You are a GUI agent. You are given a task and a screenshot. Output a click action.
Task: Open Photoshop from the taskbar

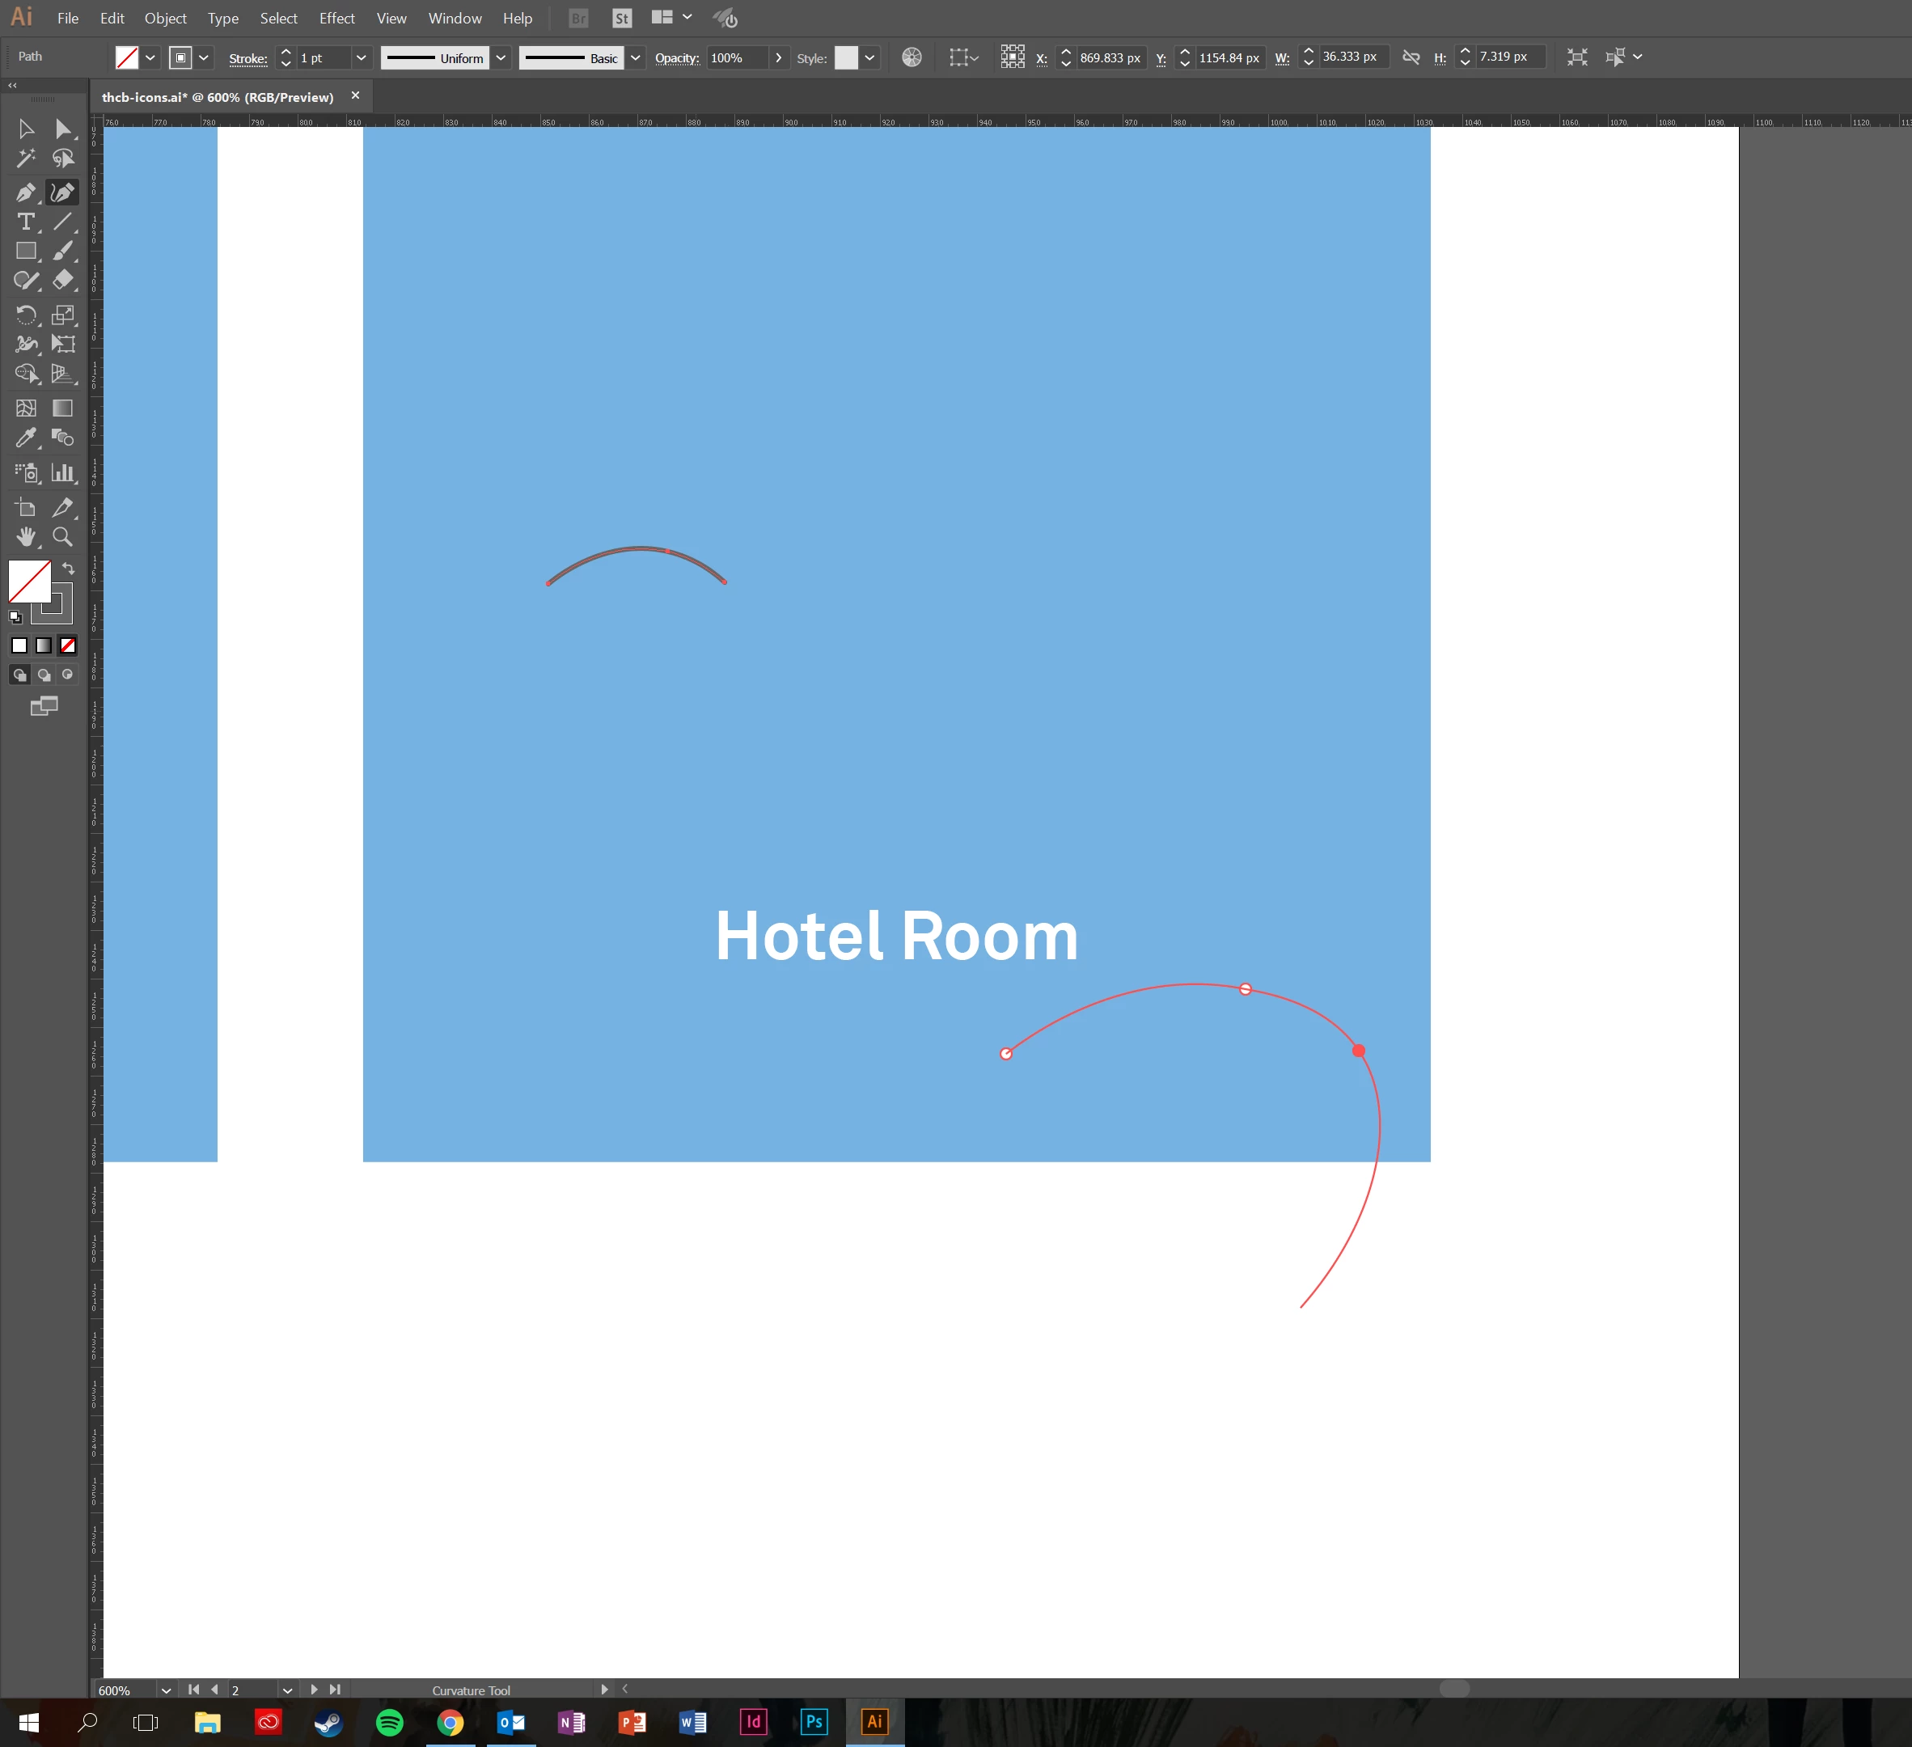point(814,1720)
